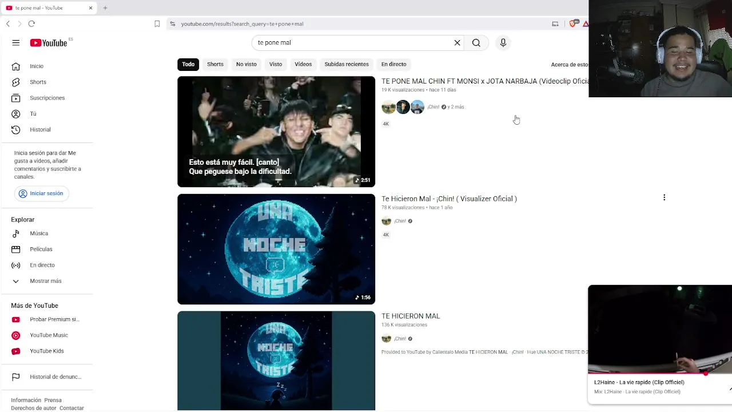
Task: Select the Todo filter chip
Action: 188,64
